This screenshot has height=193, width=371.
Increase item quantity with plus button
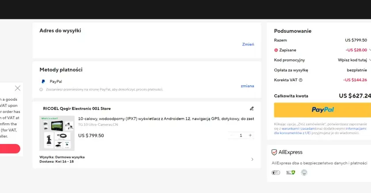pyautogui.click(x=250, y=135)
